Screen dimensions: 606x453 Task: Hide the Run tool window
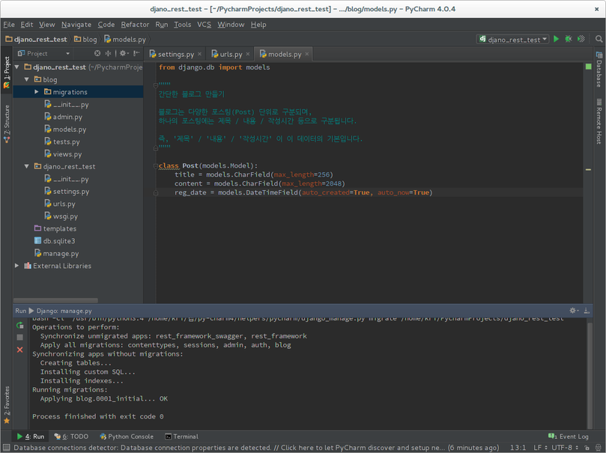click(587, 311)
